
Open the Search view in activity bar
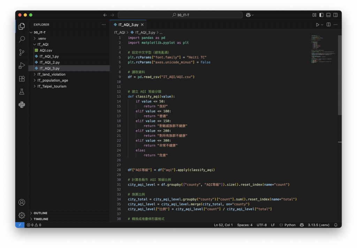click(22, 39)
